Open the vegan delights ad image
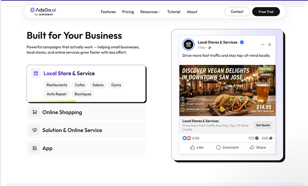This screenshot has height=186, width=308. [228, 90]
